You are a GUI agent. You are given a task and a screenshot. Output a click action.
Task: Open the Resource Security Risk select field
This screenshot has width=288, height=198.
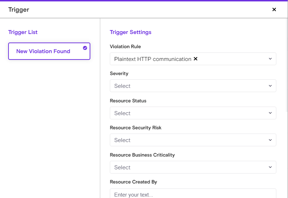tap(188, 140)
